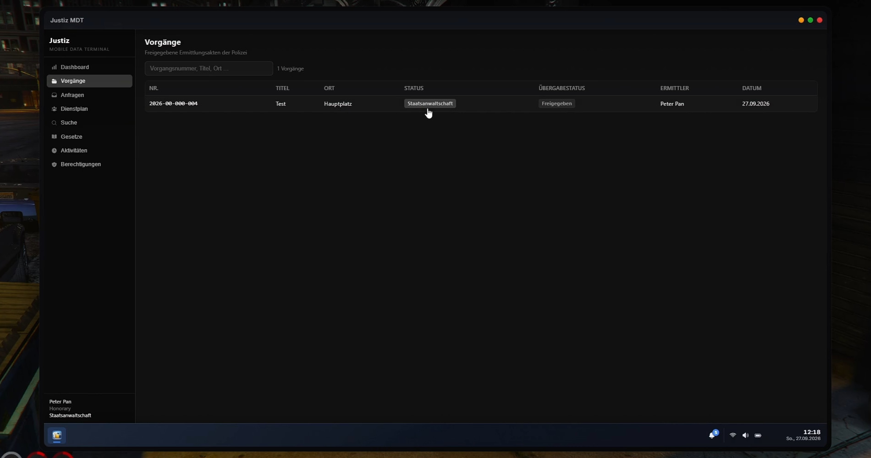This screenshot has width=871, height=458.
Task: Click the ERMITTLER column header
Action: [674, 88]
